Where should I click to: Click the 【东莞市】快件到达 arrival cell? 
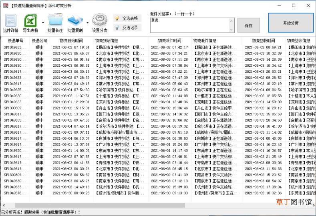coord(120,150)
